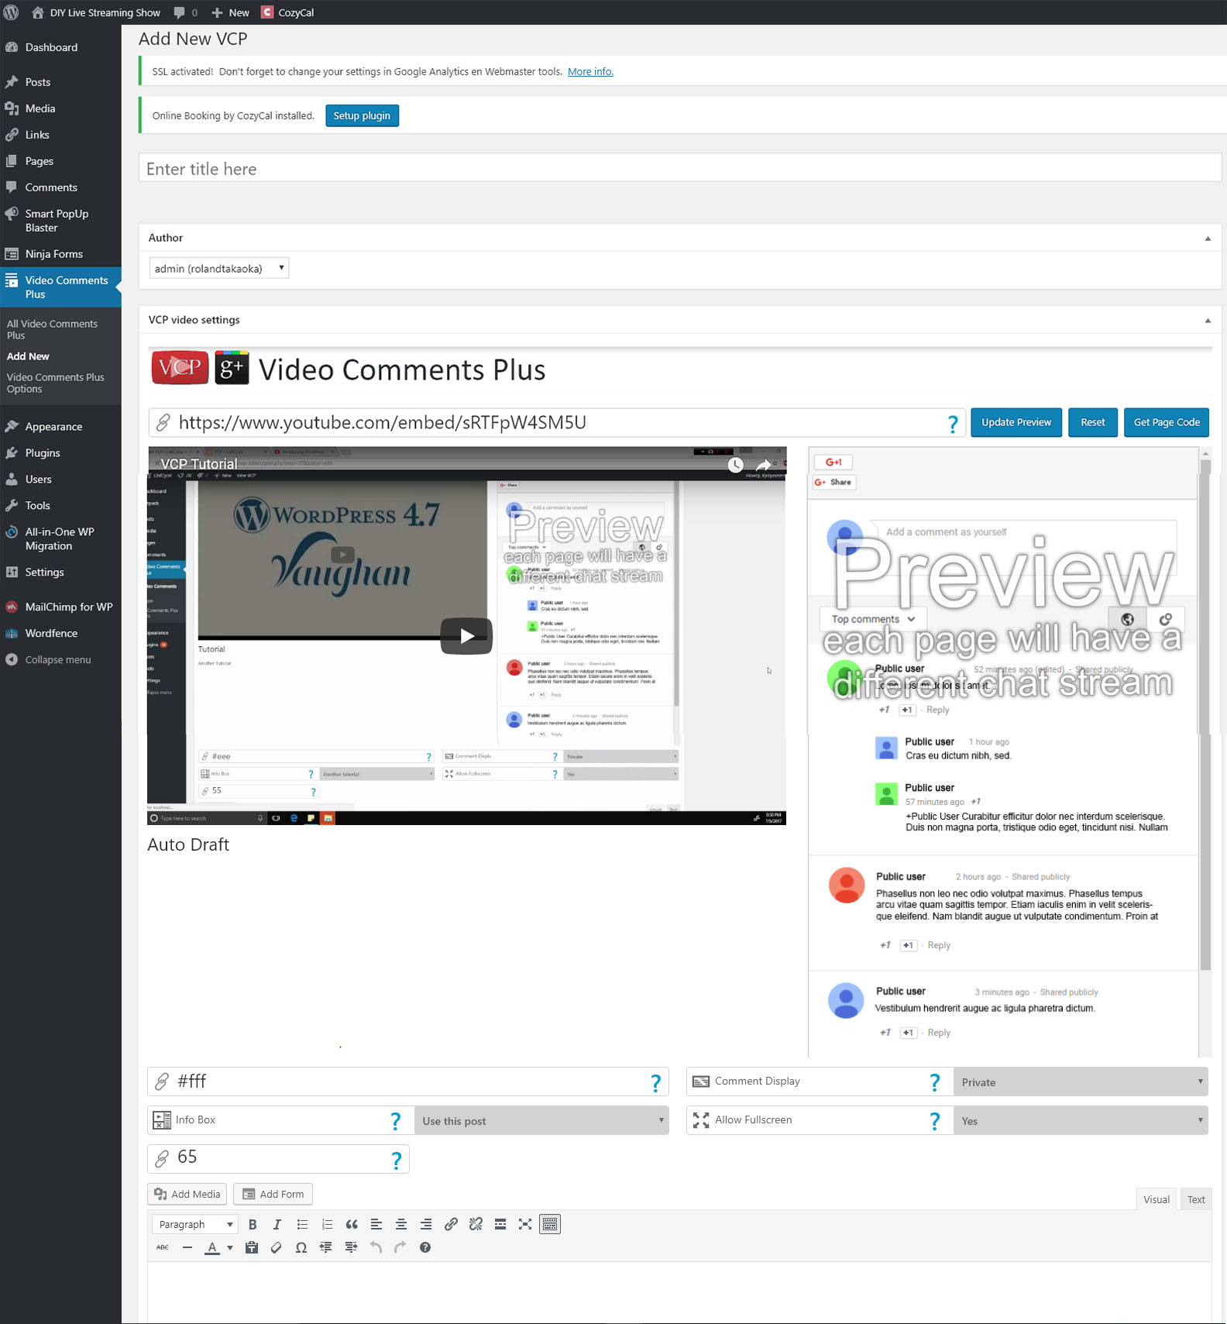The height and width of the screenshot is (1324, 1227).
Task: Switch to the Visual editor tab
Action: tap(1157, 1199)
